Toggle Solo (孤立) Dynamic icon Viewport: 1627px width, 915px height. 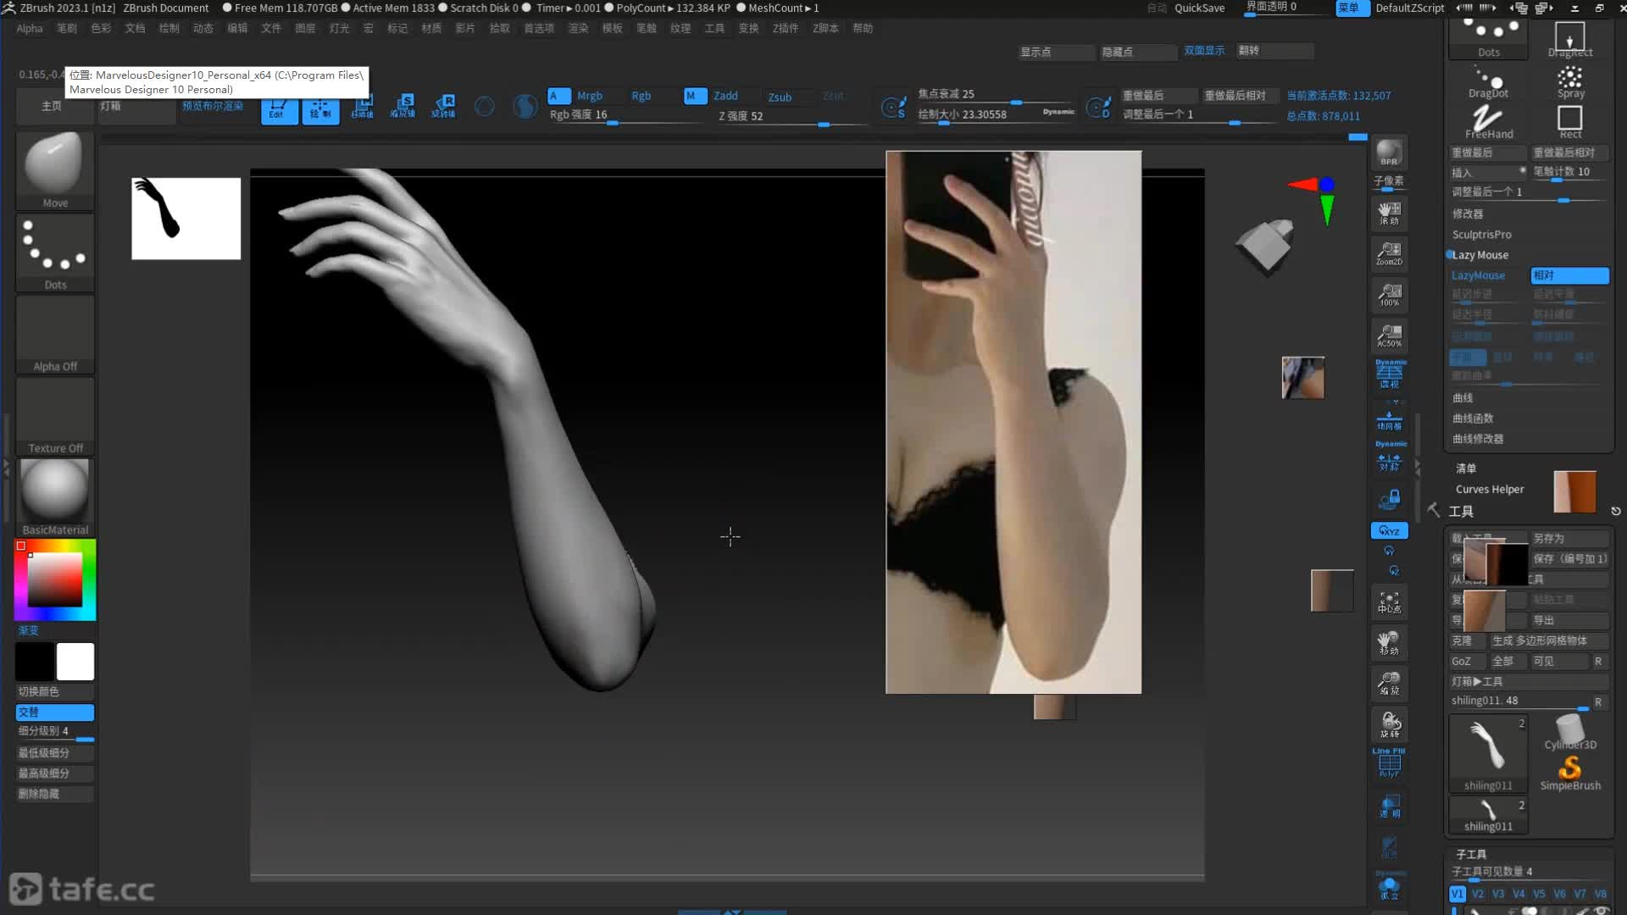[1389, 886]
